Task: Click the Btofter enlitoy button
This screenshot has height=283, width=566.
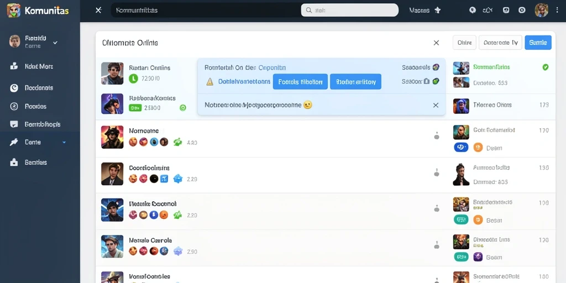Action: point(355,82)
